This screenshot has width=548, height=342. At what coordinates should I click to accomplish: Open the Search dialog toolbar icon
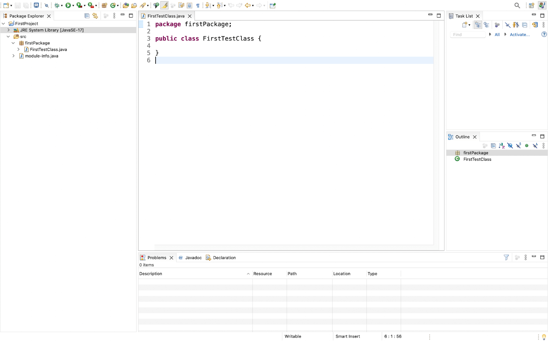(517, 5)
